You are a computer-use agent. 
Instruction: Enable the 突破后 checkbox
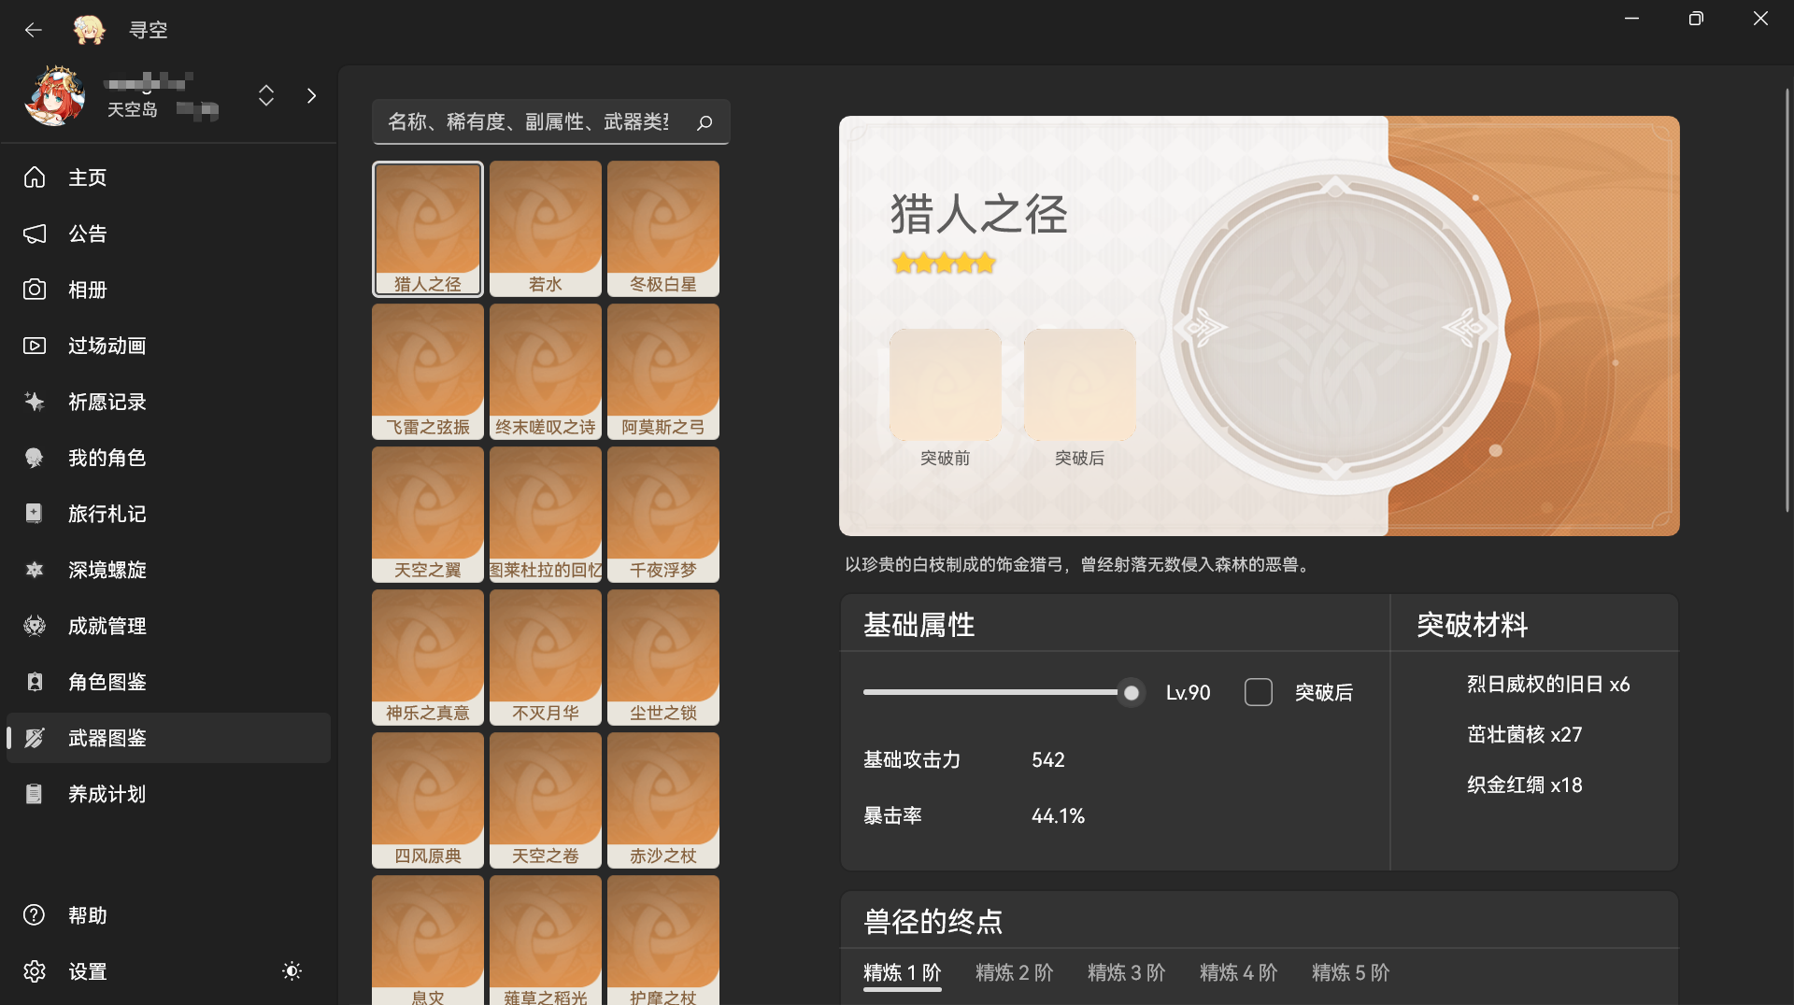[1259, 692]
